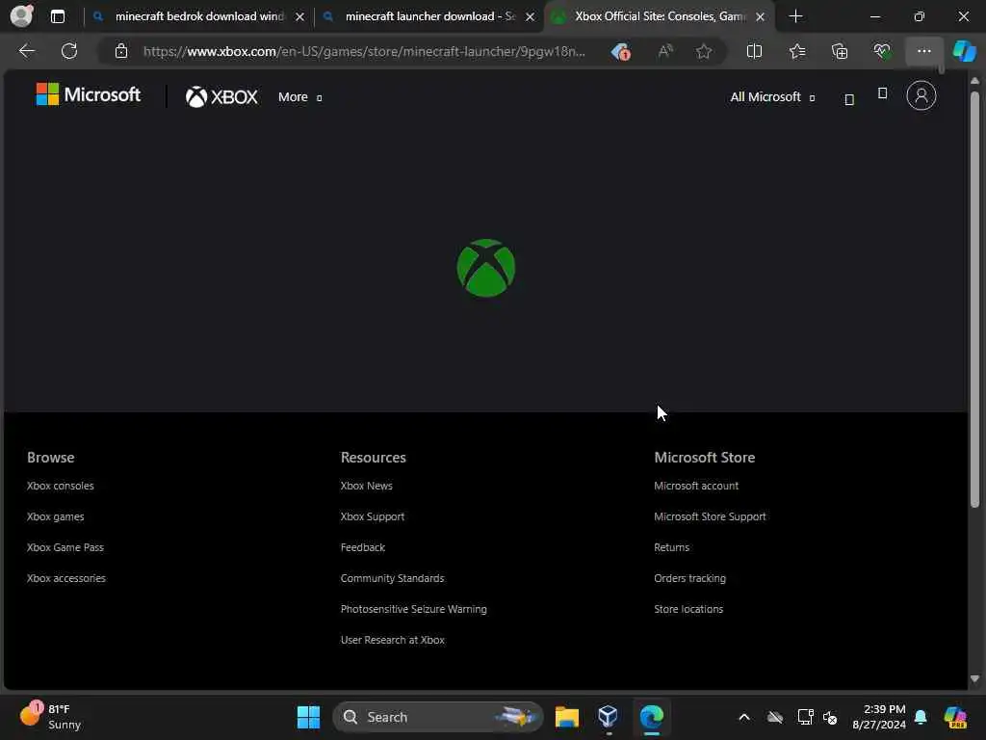Click the Microsoft Edge taskbar icon
986x740 pixels.
[x=652, y=717]
